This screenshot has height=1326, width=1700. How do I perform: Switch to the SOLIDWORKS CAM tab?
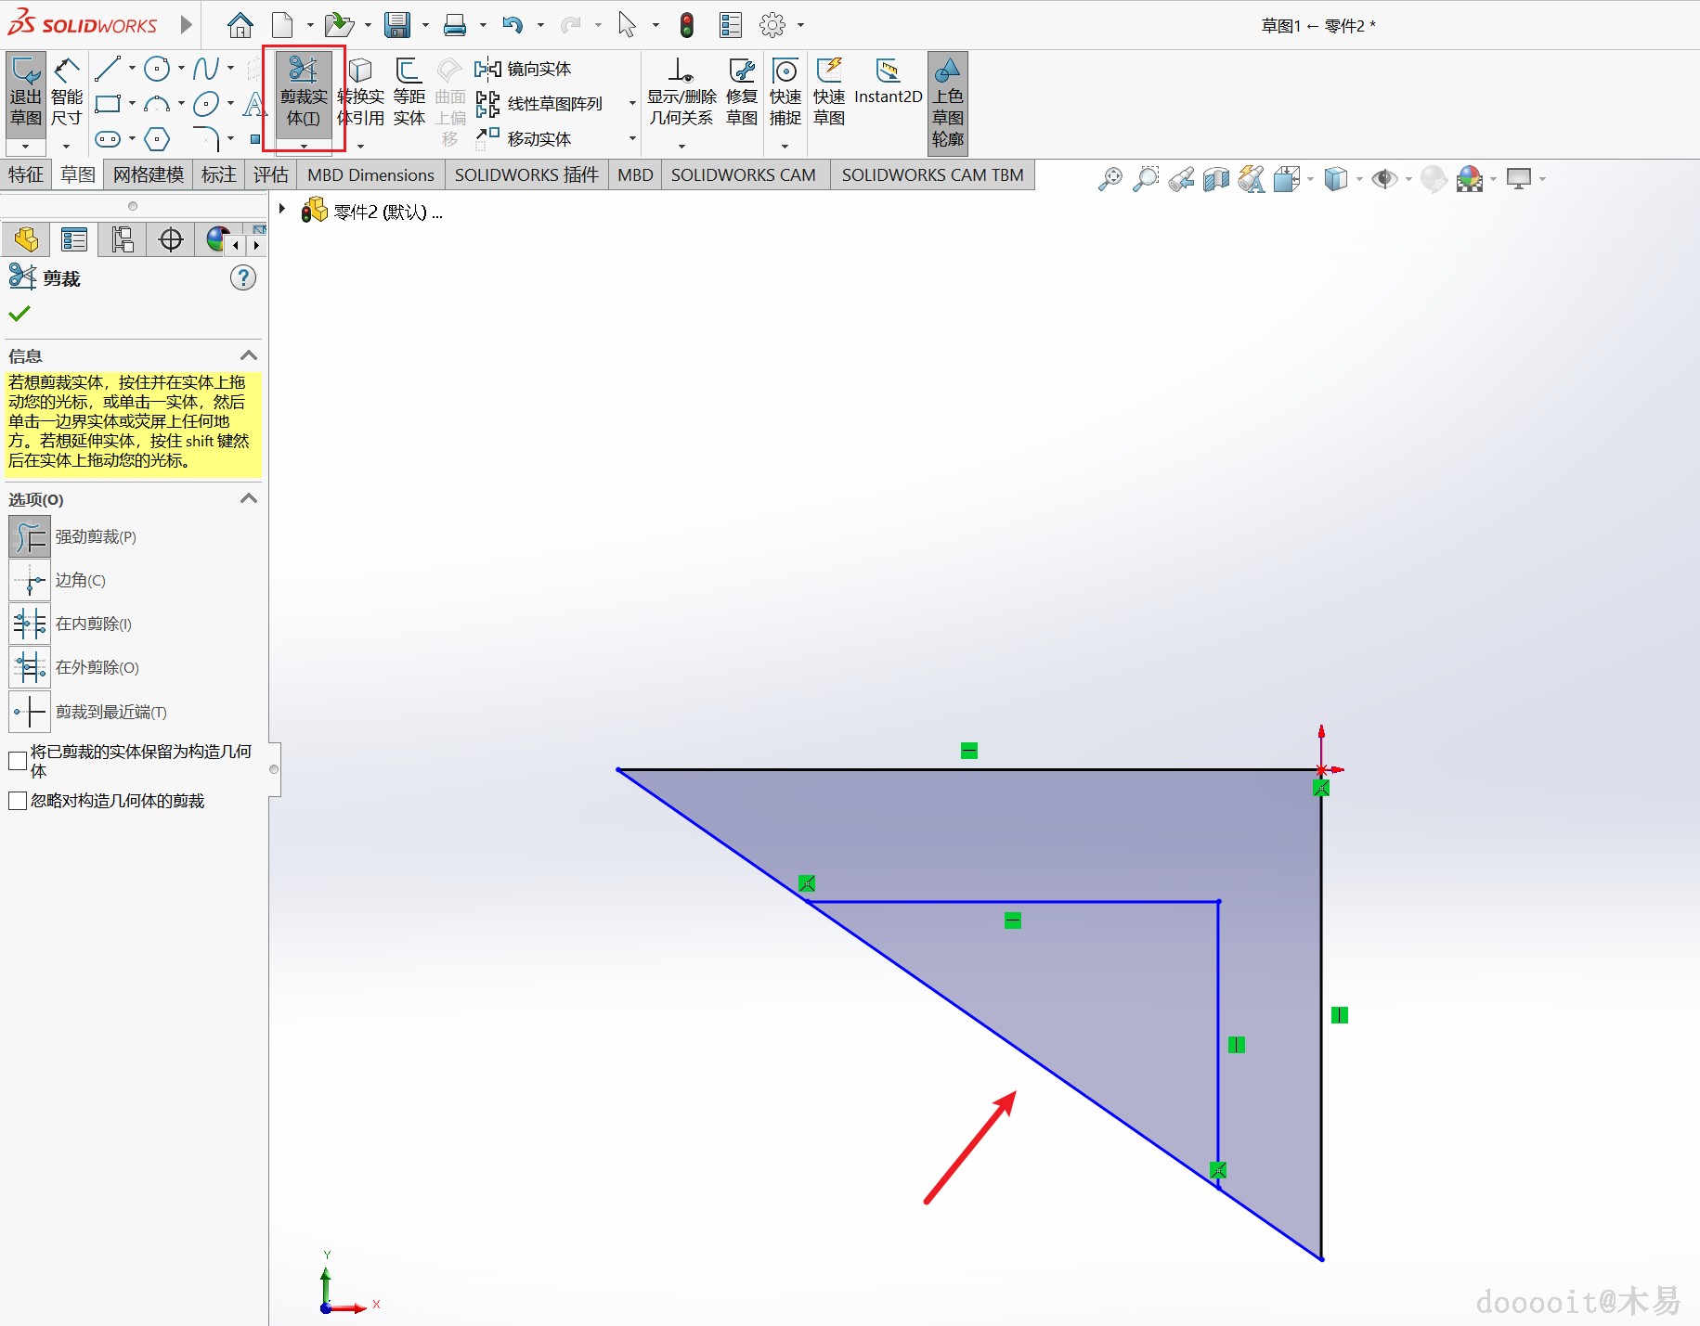(x=744, y=174)
